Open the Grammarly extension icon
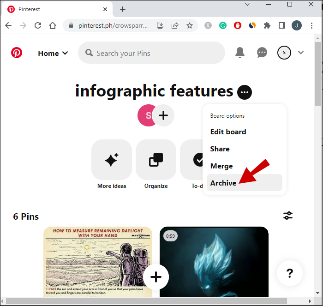The image size is (323, 306). coord(223,25)
